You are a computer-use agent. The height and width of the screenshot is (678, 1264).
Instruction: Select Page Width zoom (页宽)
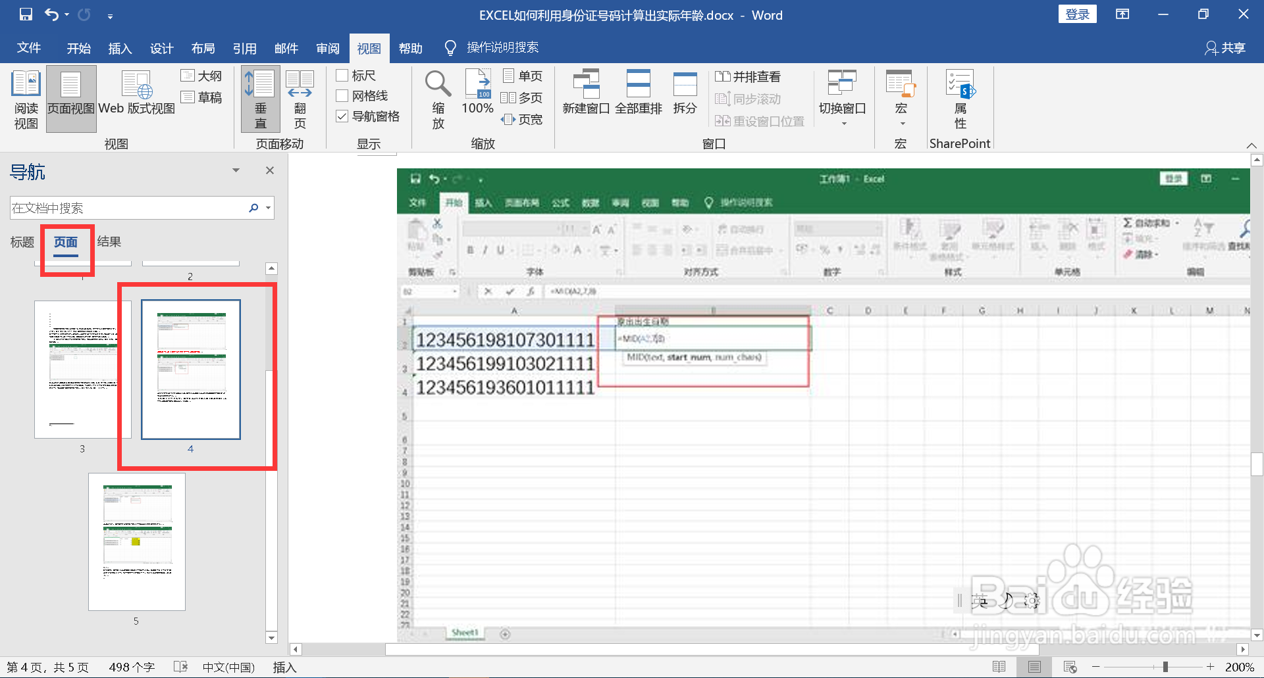[x=523, y=120]
